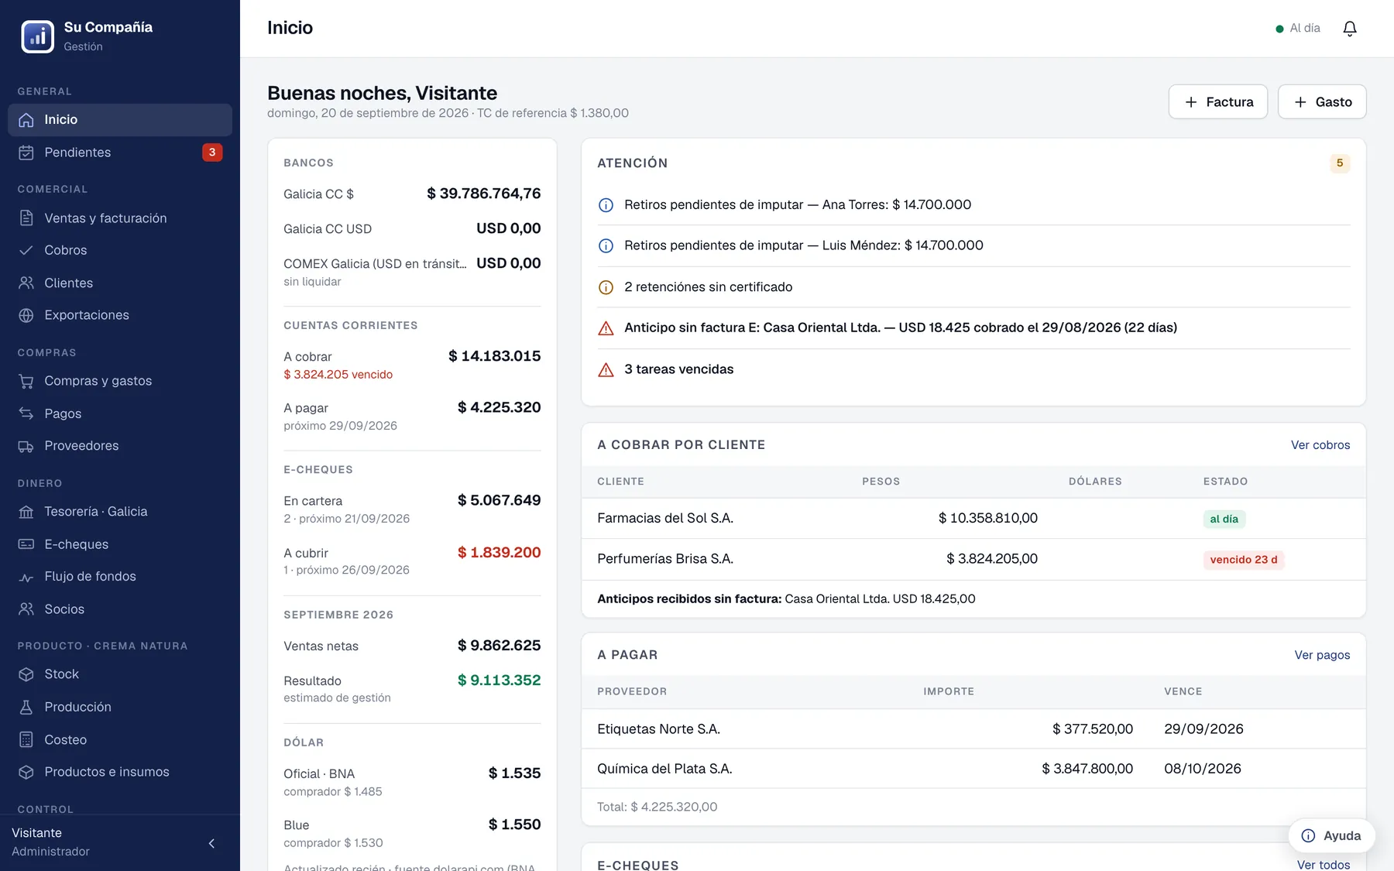Viewport: 1394px width, 871px height.
Task: Click the Química del Plata S.A. row
Action: (973, 769)
